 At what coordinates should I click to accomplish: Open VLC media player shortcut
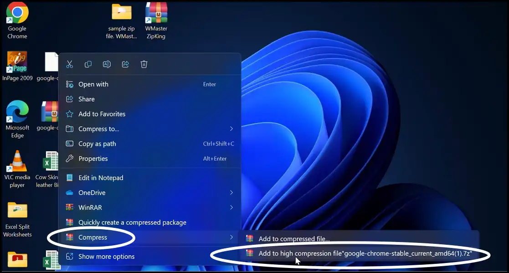point(17,170)
